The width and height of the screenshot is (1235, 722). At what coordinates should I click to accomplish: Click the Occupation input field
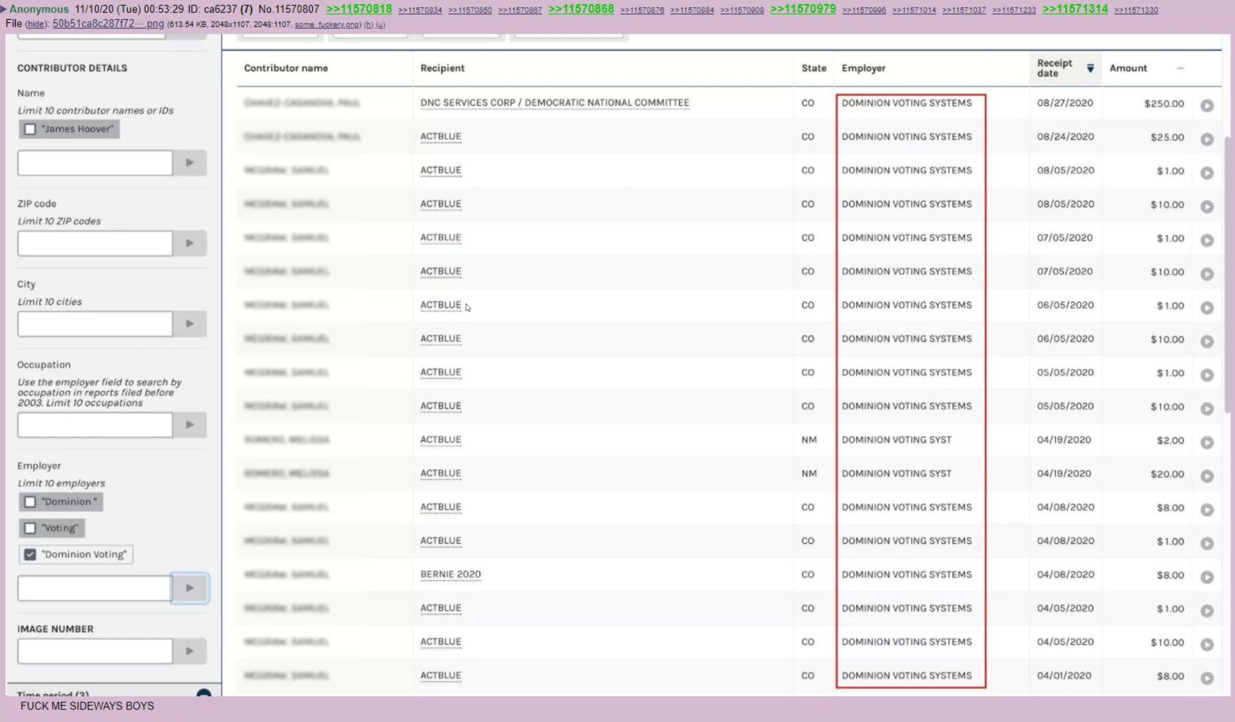click(x=95, y=425)
